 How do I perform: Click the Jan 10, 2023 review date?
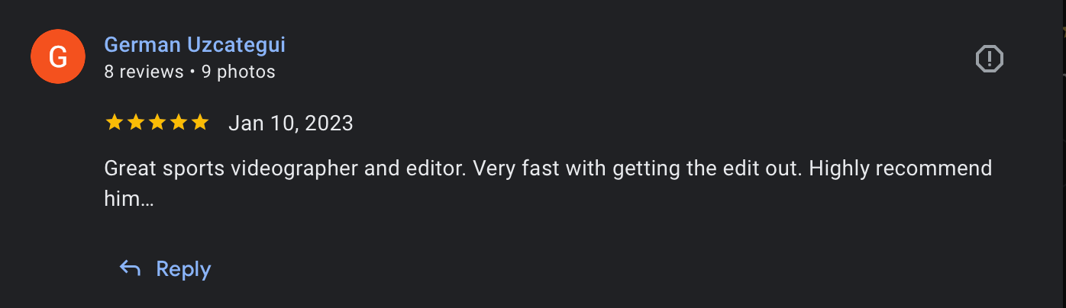[x=290, y=124]
